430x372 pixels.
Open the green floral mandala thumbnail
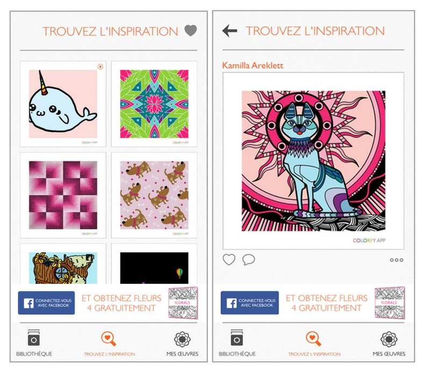(154, 104)
